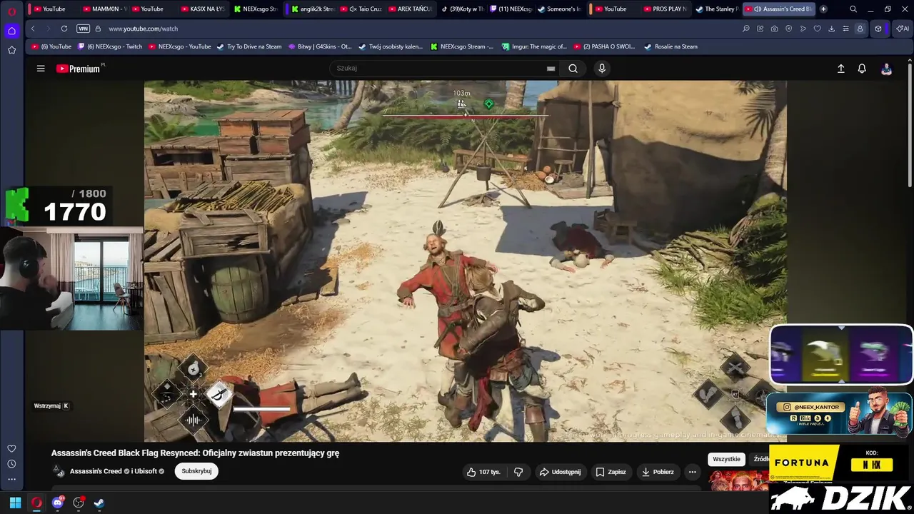
Task: Open the extensions cube icon
Action: 878,29
